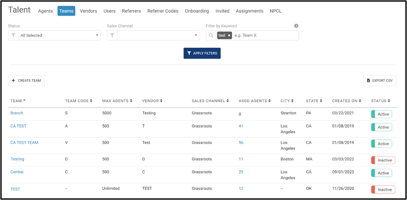Sort by the TEAM CODE column
The width and height of the screenshot is (407, 200).
click(x=79, y=101)
